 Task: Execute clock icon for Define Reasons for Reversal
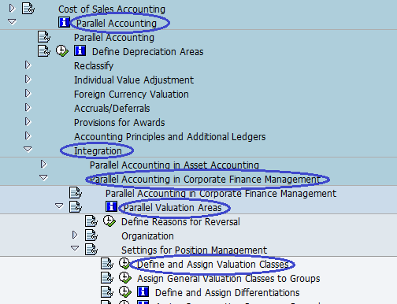109,221
